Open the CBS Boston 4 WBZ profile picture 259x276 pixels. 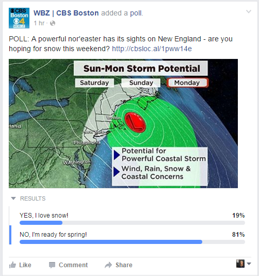click(x=19, y=18)
